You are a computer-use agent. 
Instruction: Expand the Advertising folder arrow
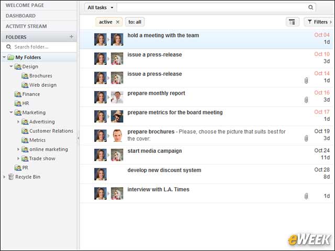(18, 122)
